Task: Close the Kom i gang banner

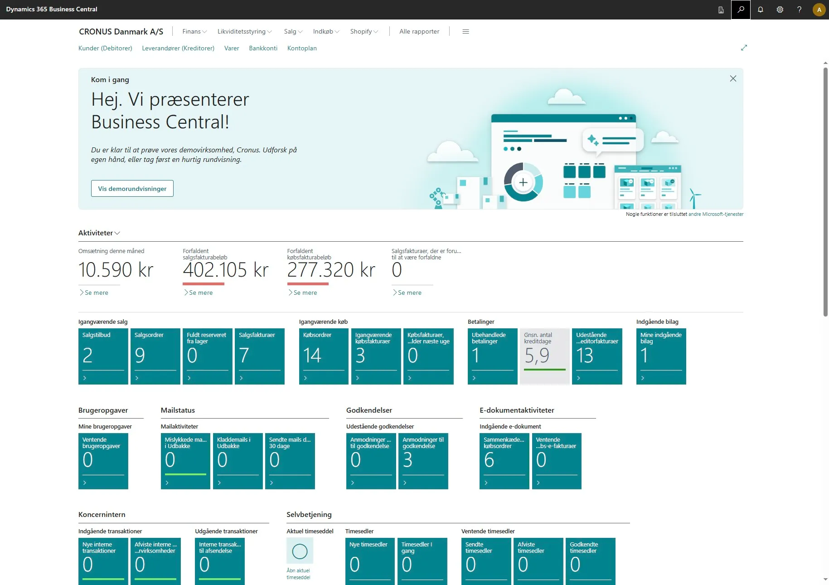Action: pyautogui.click(x=733, y=78)
